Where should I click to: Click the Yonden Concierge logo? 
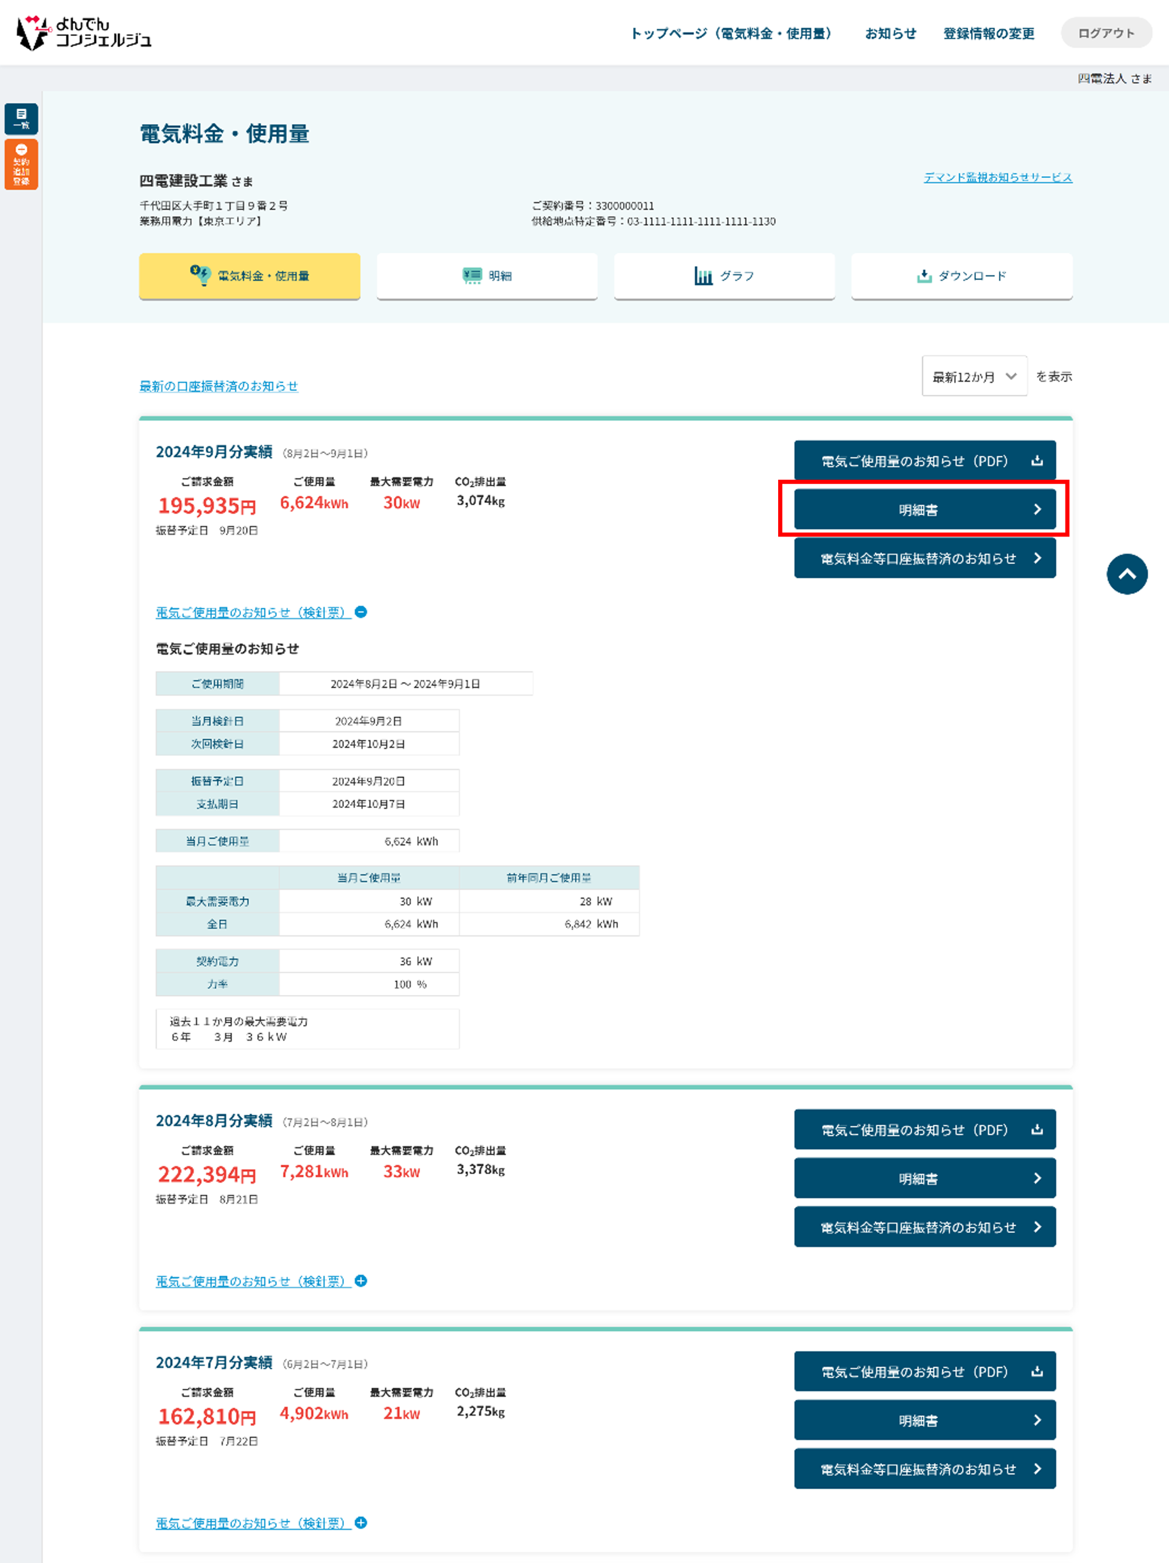pos(83,32)
